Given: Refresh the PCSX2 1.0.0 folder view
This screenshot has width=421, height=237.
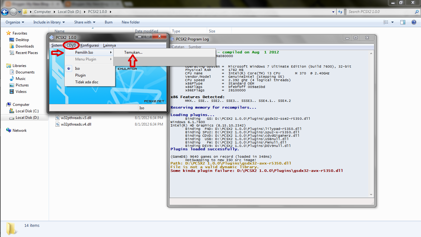Looking at the screenshot, I should (x=340, y=12).
